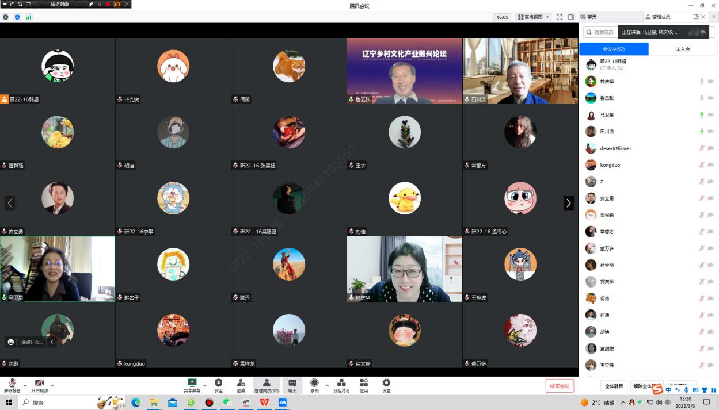Open the 宫格视图 layout dropdown
Screen dimensions: 719x410
[x=534, y=17]
